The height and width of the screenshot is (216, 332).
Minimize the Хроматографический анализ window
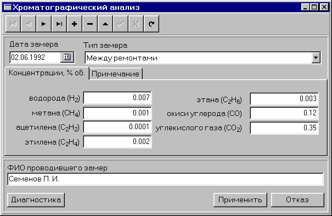pos(305,7)
